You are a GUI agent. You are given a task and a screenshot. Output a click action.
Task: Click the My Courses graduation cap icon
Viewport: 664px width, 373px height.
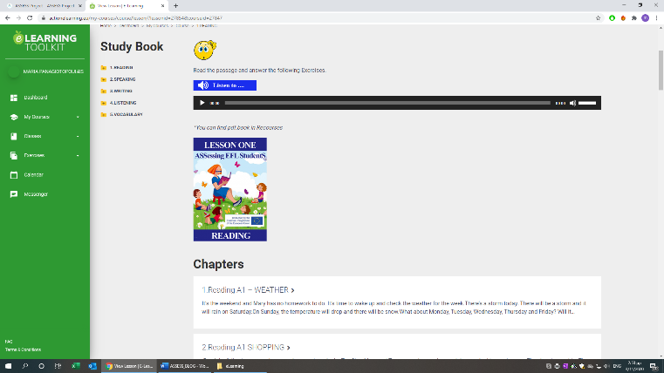point(14,117)
